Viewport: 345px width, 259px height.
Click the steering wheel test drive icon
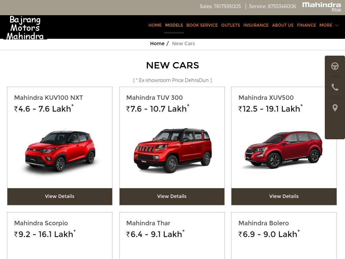[335, 66]
